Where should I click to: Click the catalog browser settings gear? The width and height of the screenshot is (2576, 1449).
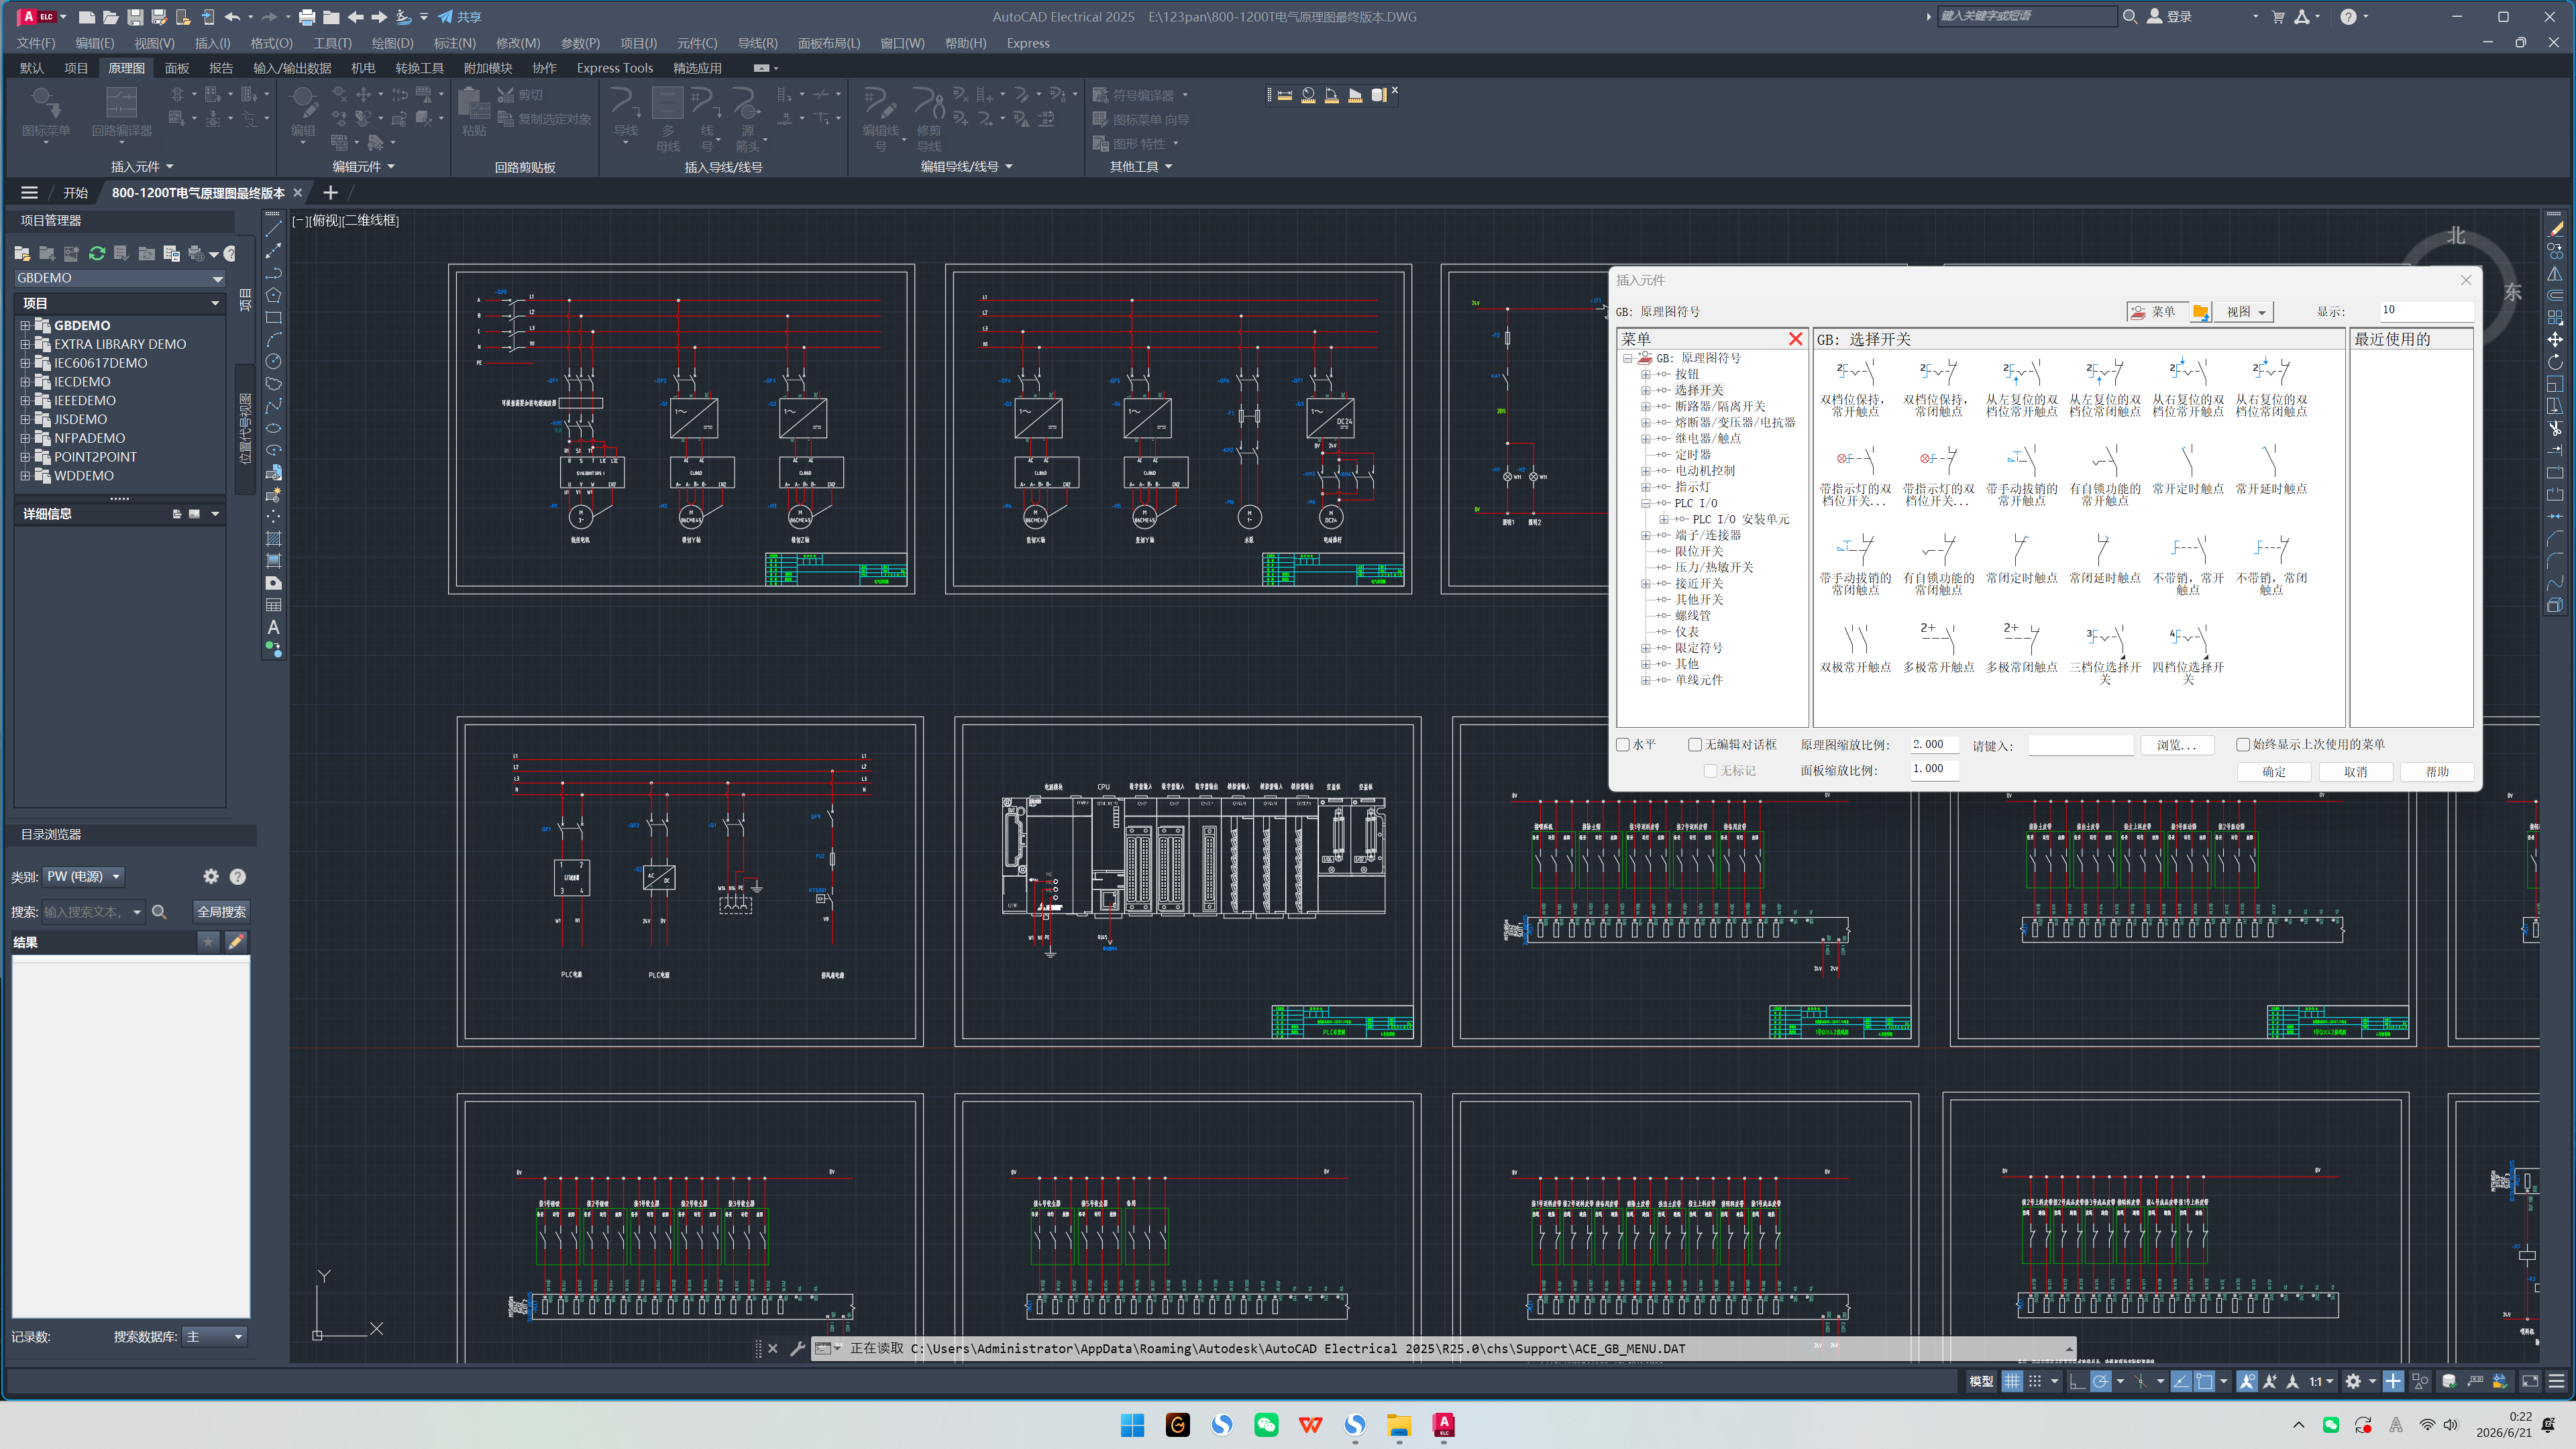(x=211, y=876)
